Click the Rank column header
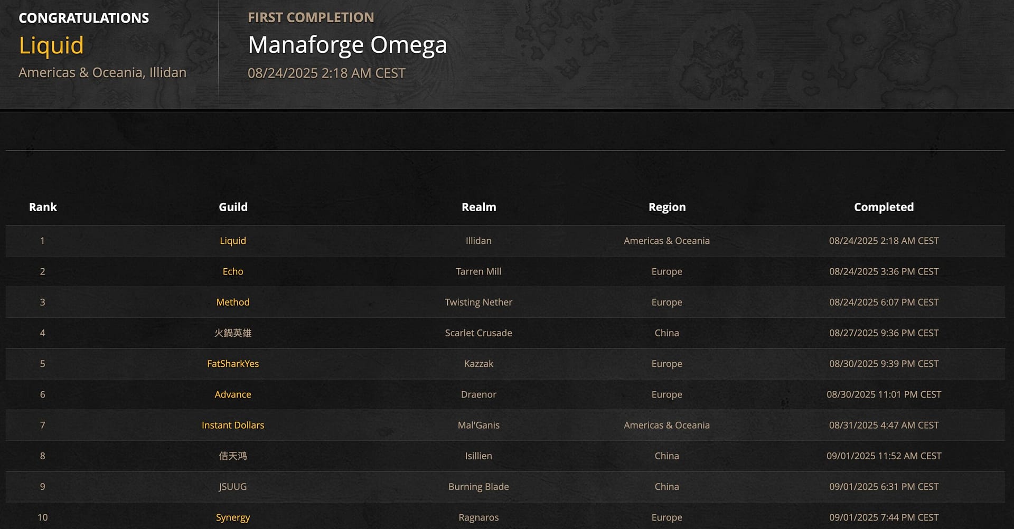This screenshot has height=529, width=1014. tap(43, 207)
